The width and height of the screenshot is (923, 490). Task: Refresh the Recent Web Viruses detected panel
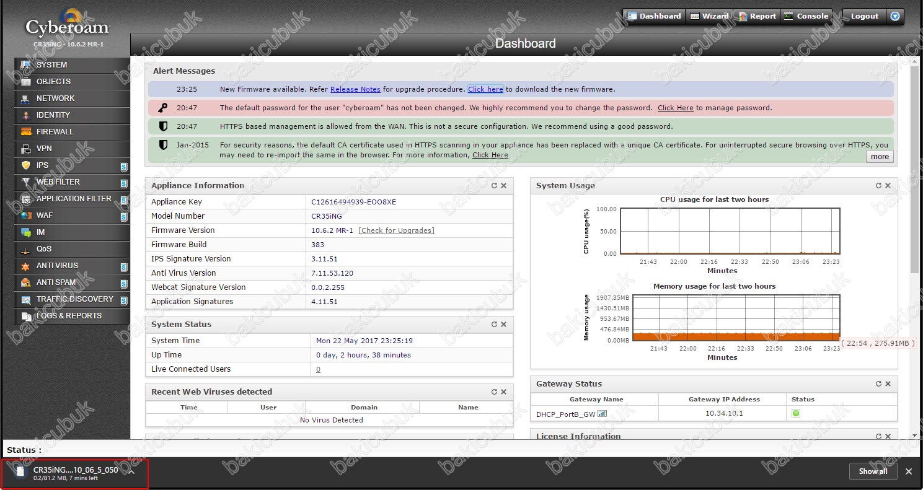pyautogui.click(x=494, y=392)
